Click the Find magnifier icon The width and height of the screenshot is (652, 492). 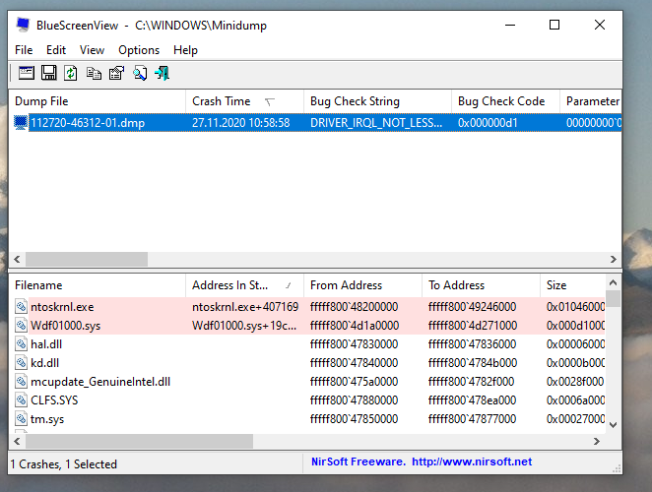coord(140,73)
